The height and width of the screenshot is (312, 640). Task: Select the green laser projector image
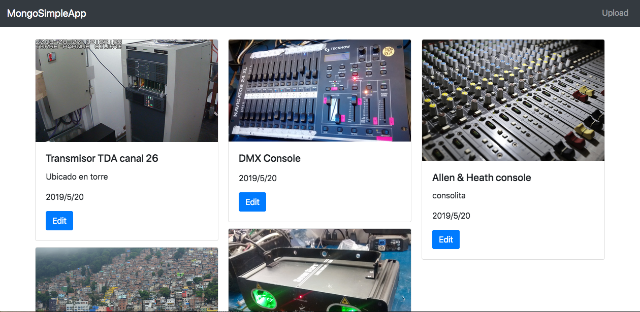pos(319,271)
